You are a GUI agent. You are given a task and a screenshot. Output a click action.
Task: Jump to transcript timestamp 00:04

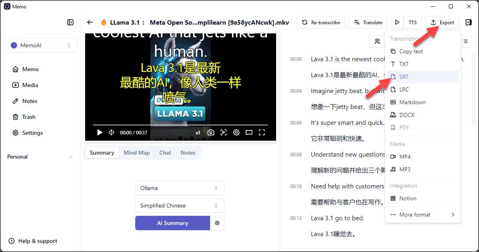pyautogui.click(x=296, y=91)
